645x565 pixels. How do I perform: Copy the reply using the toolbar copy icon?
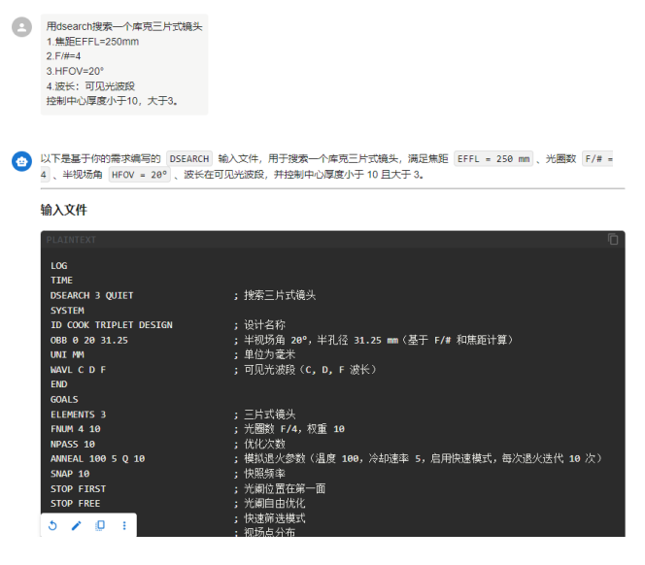[x=100, y=525]
